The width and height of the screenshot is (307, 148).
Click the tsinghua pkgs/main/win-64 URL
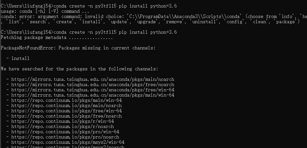(92, 95)
